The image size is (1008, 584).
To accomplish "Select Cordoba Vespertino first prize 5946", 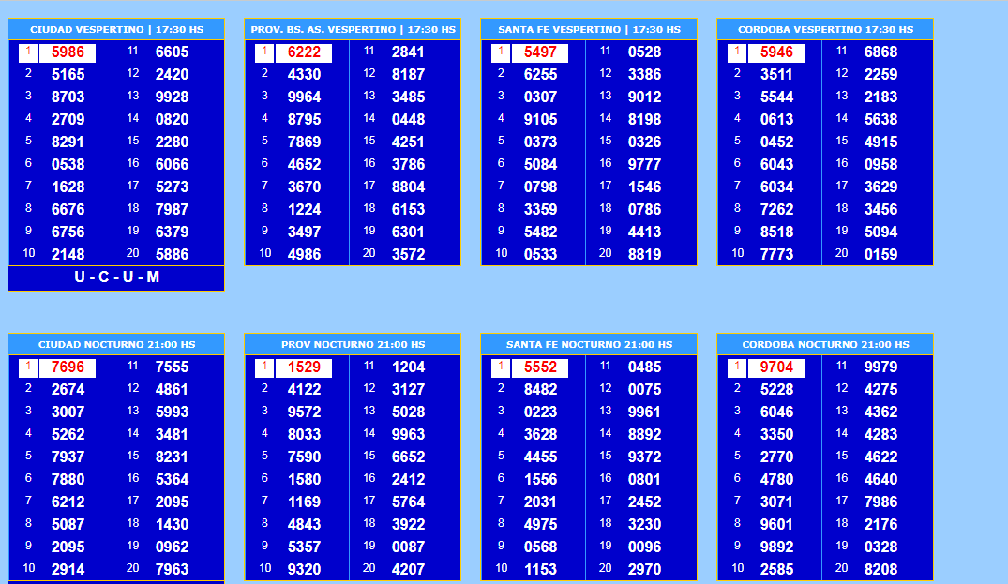I will (776, 52).
